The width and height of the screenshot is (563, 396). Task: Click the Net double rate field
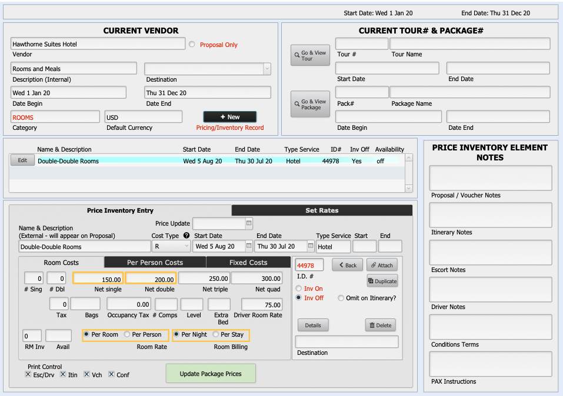click(x=151, y=278)
